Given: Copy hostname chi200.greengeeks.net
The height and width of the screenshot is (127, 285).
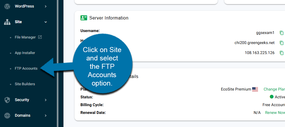Looking at the screenshot, I should [281, 43].
